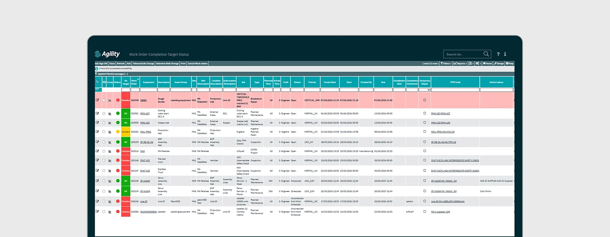Check row selector for order 025167
The image size is (610, 237).
point(104,171)
